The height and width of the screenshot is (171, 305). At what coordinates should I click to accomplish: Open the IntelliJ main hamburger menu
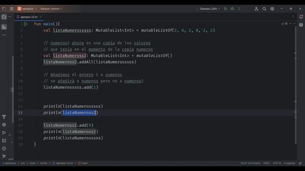11,9
